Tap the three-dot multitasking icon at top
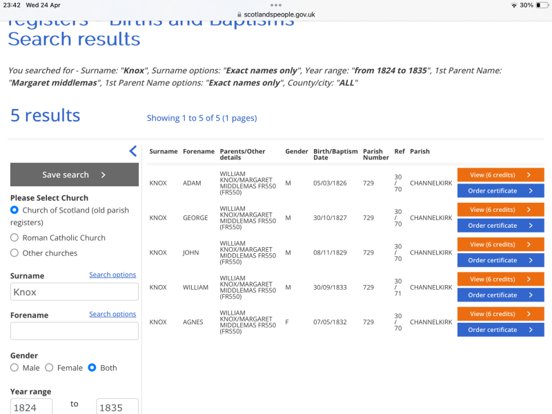 276,5
